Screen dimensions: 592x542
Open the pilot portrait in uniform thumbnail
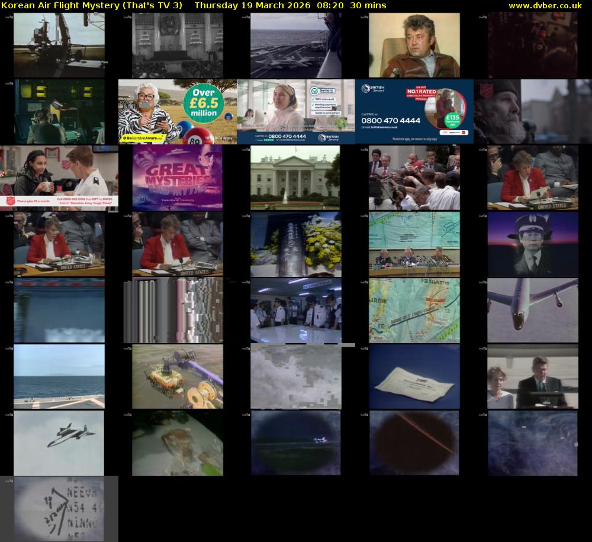(x=532, y=244)
